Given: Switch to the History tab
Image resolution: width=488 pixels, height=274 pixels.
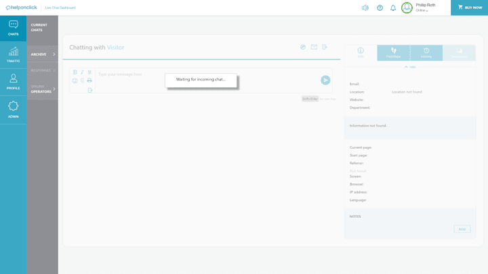Looking at the screenshot, I should point(426,53).
